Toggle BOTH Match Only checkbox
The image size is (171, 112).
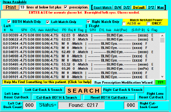click(x=9, y=21)
